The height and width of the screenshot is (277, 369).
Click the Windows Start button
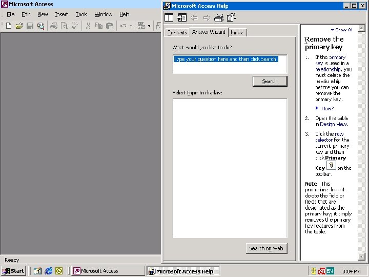pyautogui.click(x=14, y=271)
